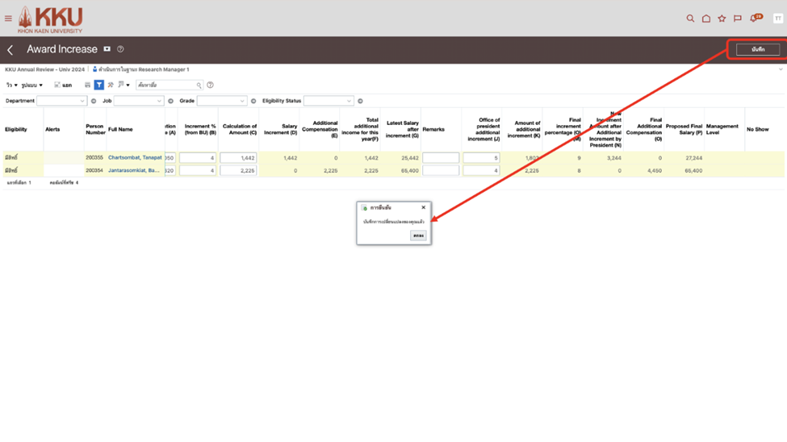Viewport: 787px width, 442px height.
Task: Open the TT user profile avatar
Action: pos(777,19)
